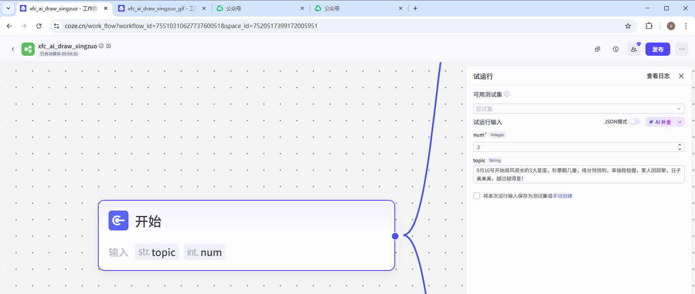Expand the AI 补全 dropdown arrow
Viewport: 695px width, 294px height.
(680, 122)
